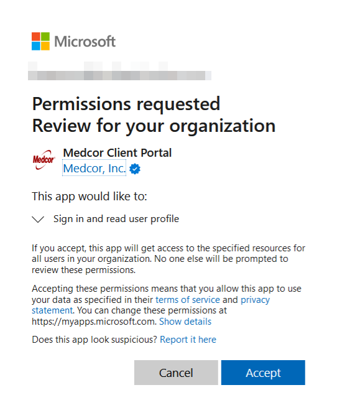Click the Medcor red logo image
337x418 pixels.
[x=44, y=160]
